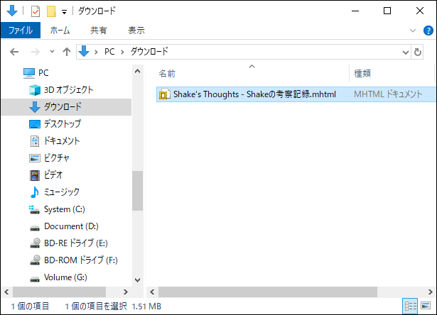The height and width of the screenshot is (315, 437).
Task: Click the Properties checkmark icon in quick access toolbar
Action: (36, 11)
